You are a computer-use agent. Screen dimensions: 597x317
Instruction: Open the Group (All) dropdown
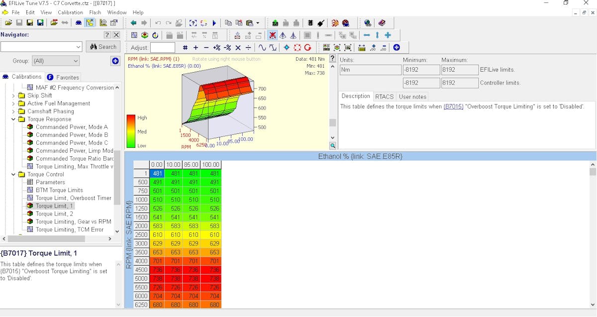[55, 61]
